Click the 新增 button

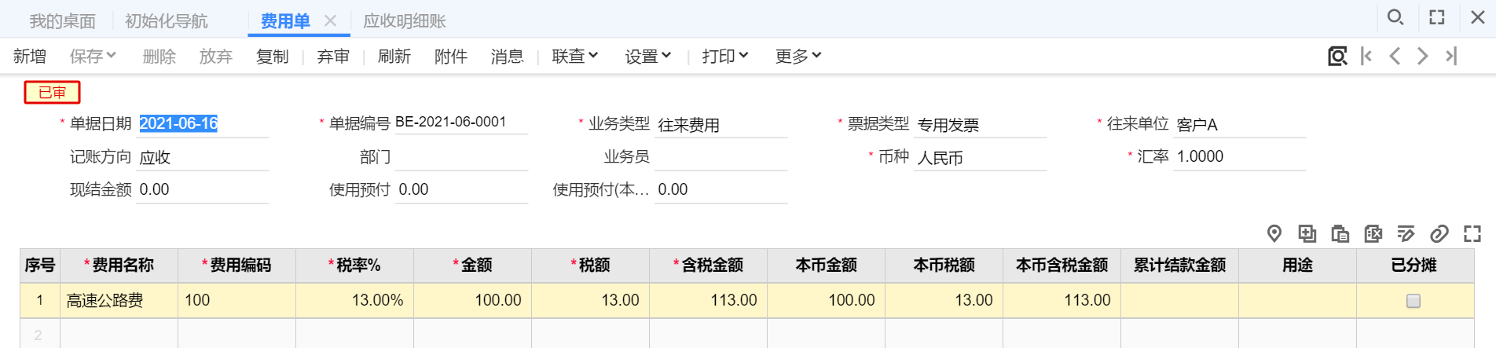point(30,56)
